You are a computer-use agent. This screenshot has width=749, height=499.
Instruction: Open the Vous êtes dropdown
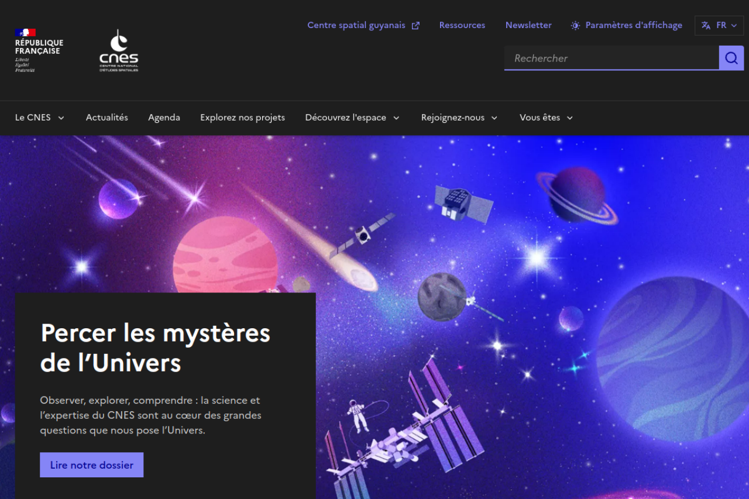pos(547,118)
